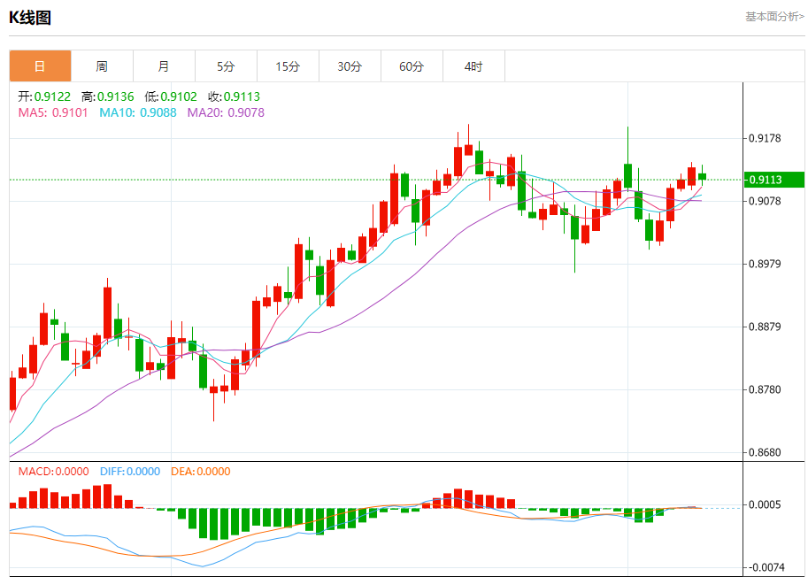Click the MA20: 0.9078 indicator label
The width and height of the screenshot is (808, 577).
tap(226, 112)
